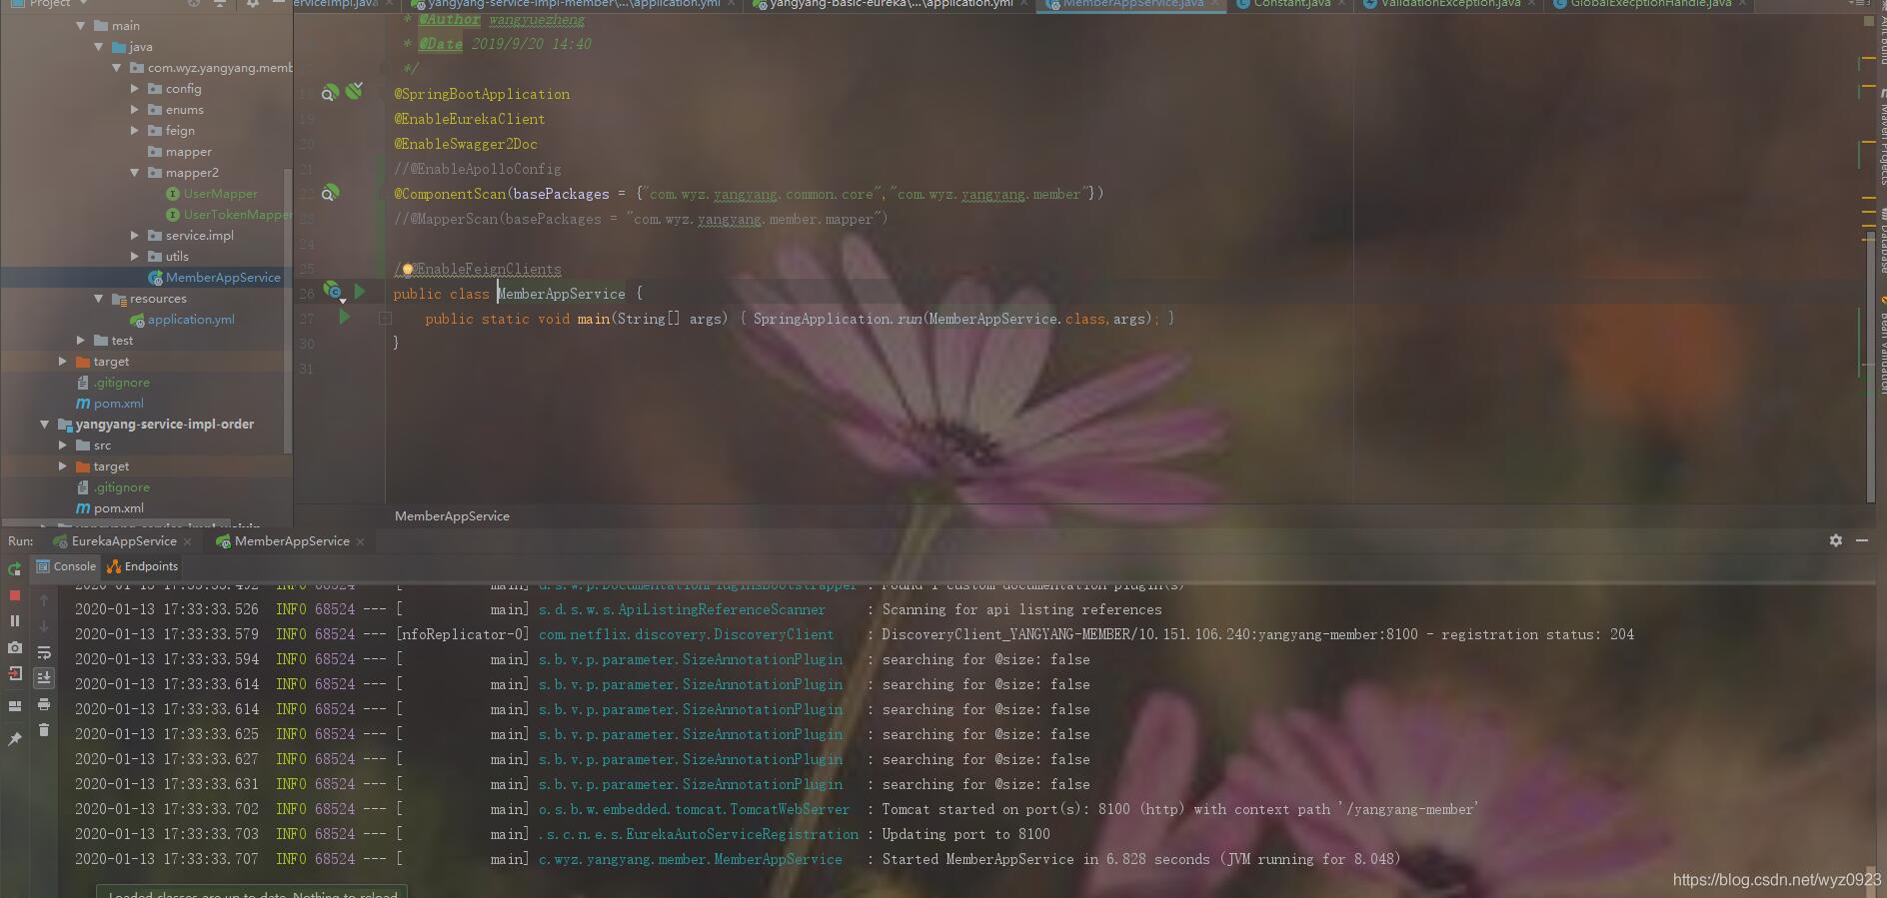Close the MemberAppService run tab

click(361, 541)
